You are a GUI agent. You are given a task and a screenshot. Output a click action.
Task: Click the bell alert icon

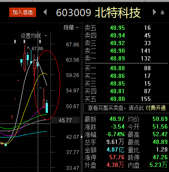click(163, 13)
